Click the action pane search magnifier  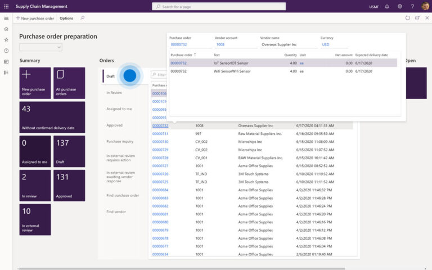click(x=82, y=18)
